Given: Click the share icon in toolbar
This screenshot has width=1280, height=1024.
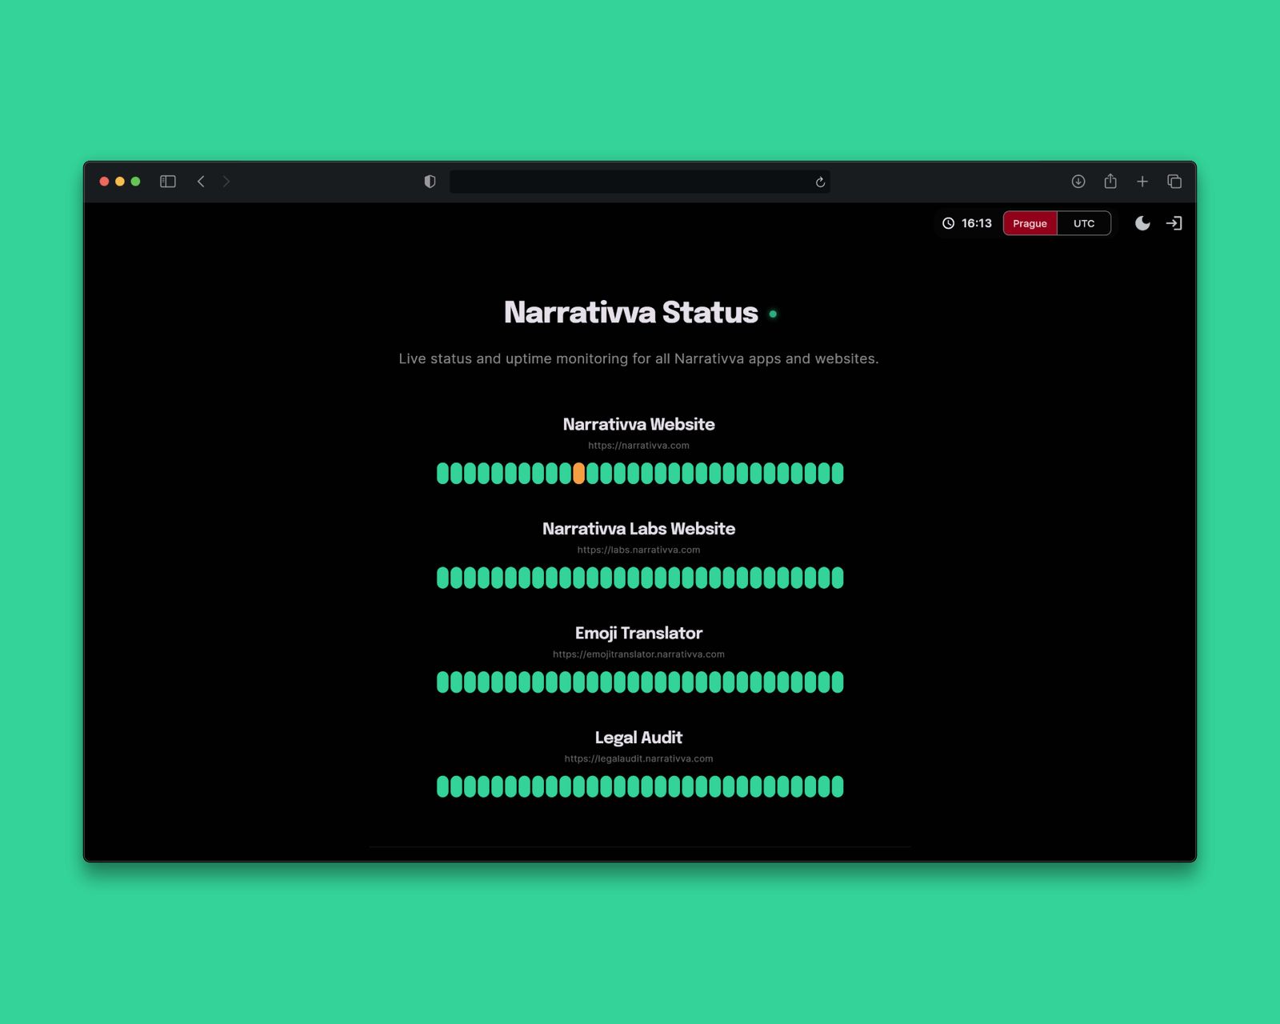Looking at the screenshot, I should tap(1110, 182).
